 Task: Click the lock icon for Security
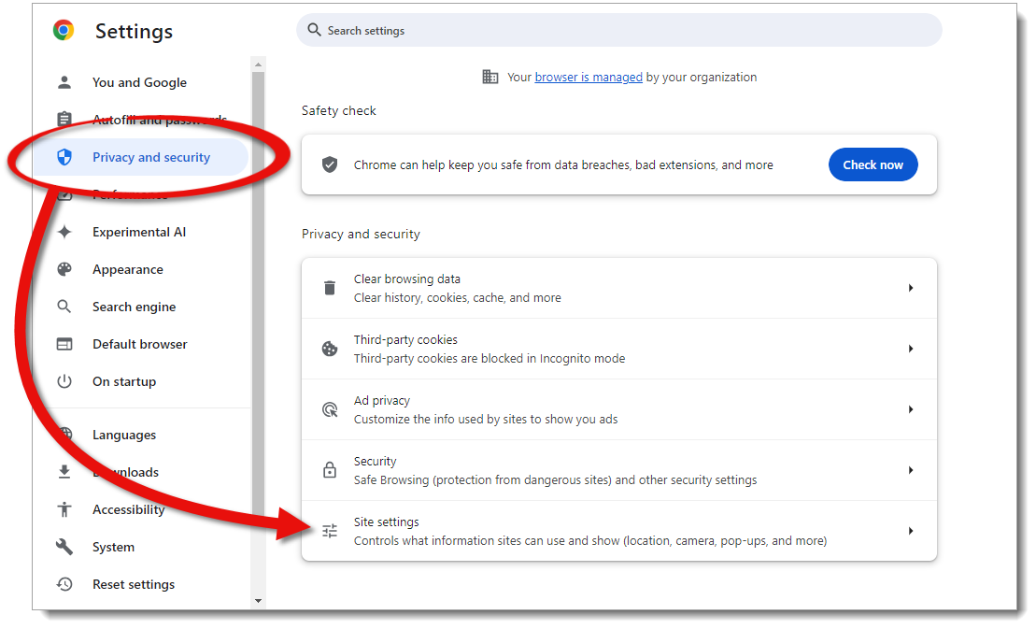[330, 470]
